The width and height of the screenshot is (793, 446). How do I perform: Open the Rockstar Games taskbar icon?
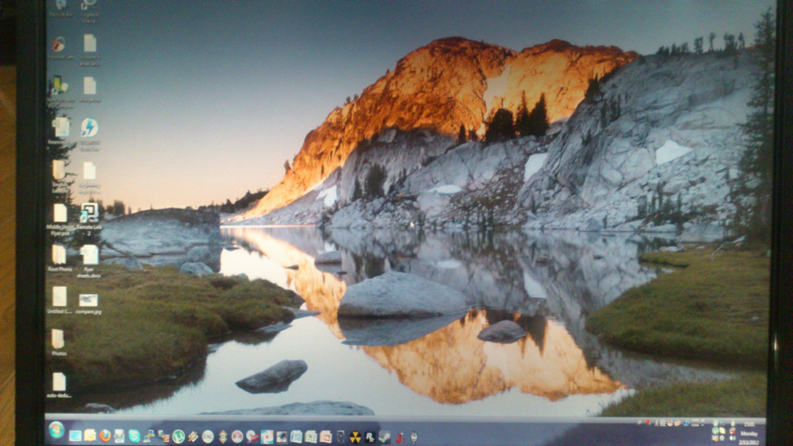[x=370, y=437]
